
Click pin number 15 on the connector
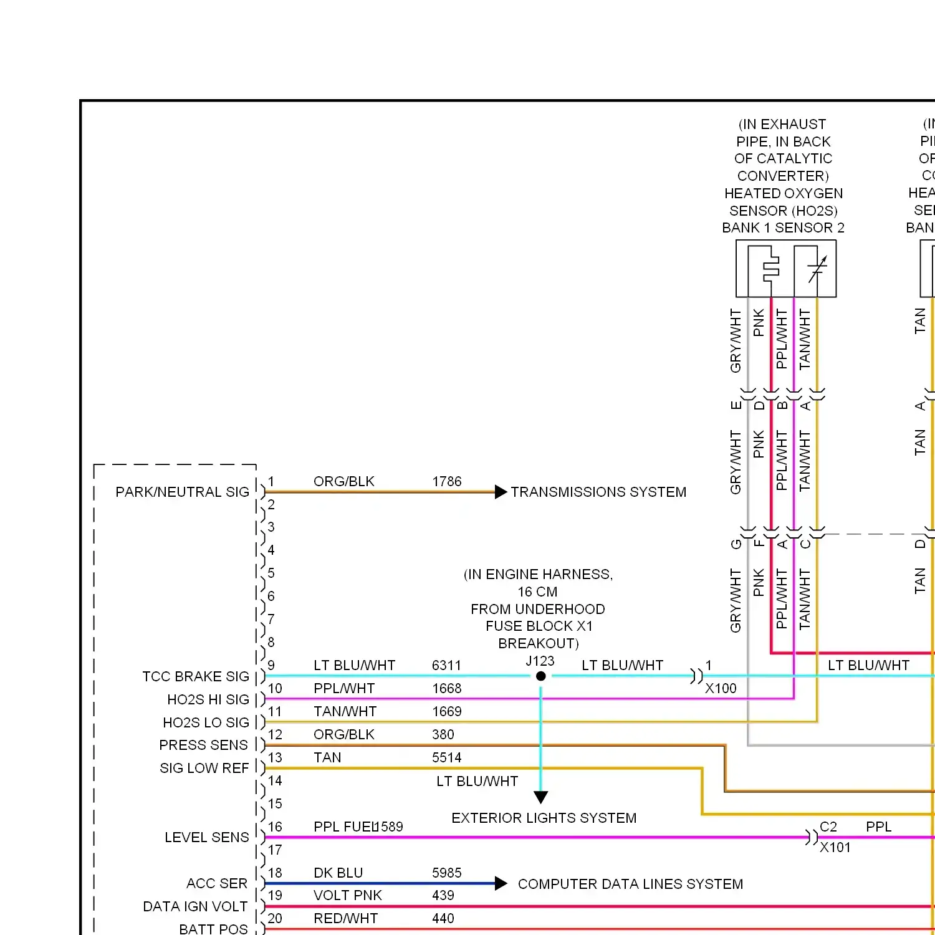pyautogui.click(x=275, y=804)
